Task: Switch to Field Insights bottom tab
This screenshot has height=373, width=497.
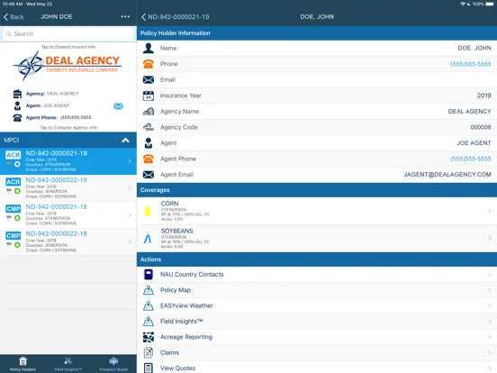Action: tap(68, 364)
